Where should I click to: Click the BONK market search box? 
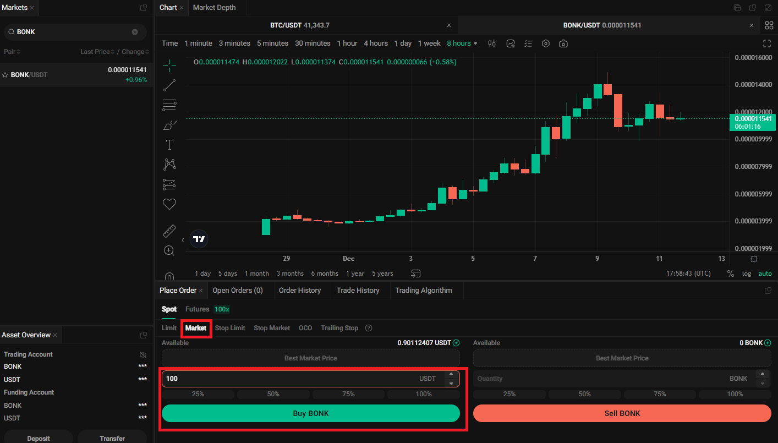75,32
